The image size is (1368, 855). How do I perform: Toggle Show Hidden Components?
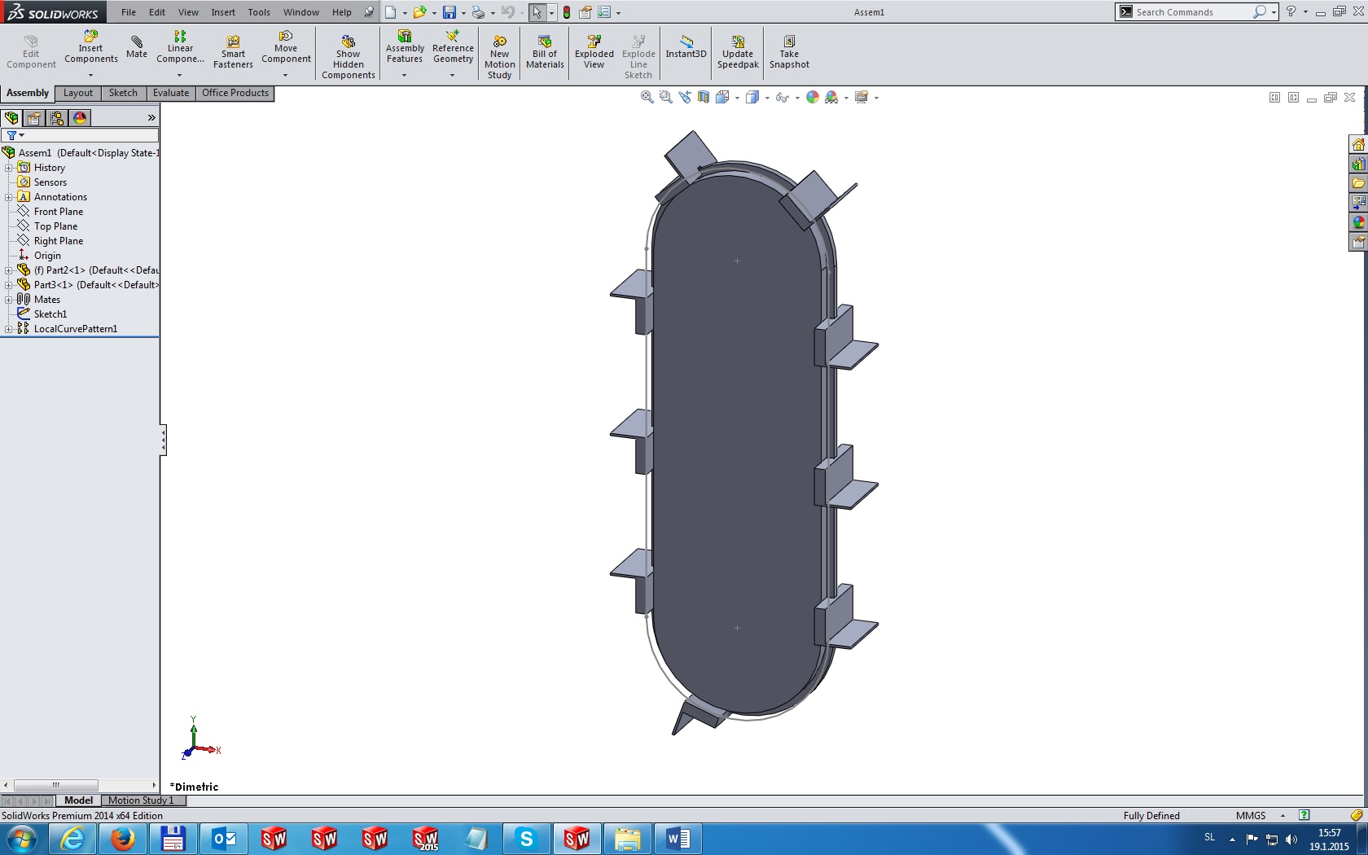pyautogui.click(x=348, y=57)
